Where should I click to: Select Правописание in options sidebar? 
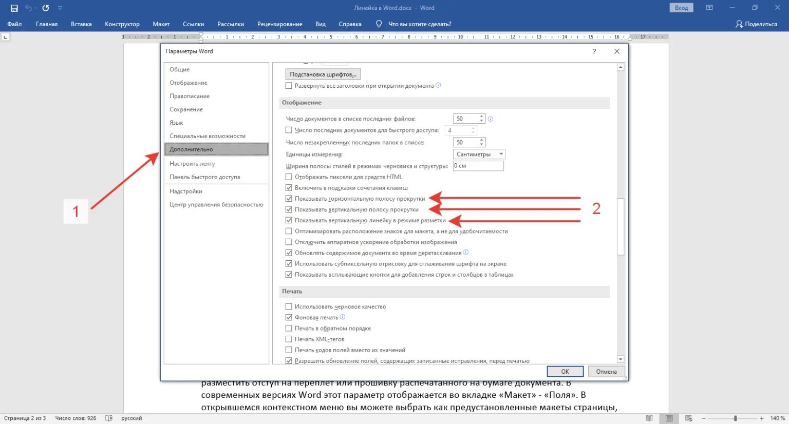(216, 96)
